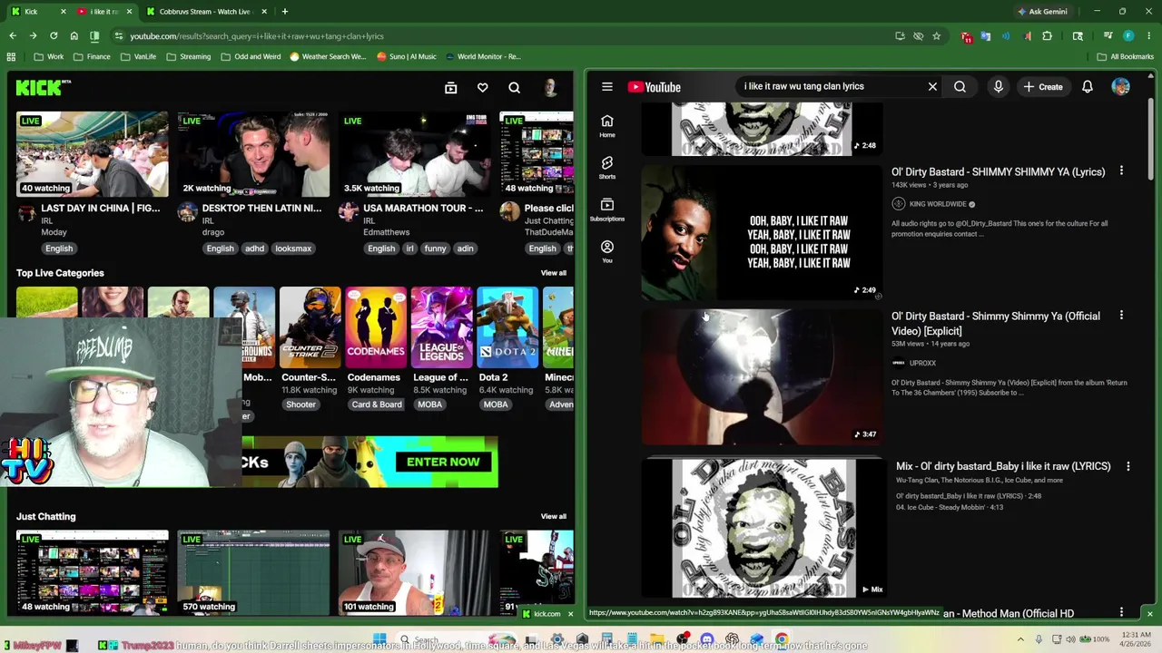1162x653 pixels.
Task: Open Codenames category card
Action: click(376, 326)
